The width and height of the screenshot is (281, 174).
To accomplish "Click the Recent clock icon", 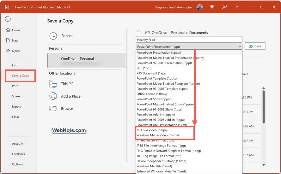I will click(53, 36).
